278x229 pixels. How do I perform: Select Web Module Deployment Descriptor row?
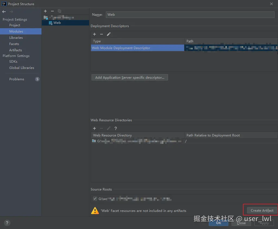click(x=138, y=48)
